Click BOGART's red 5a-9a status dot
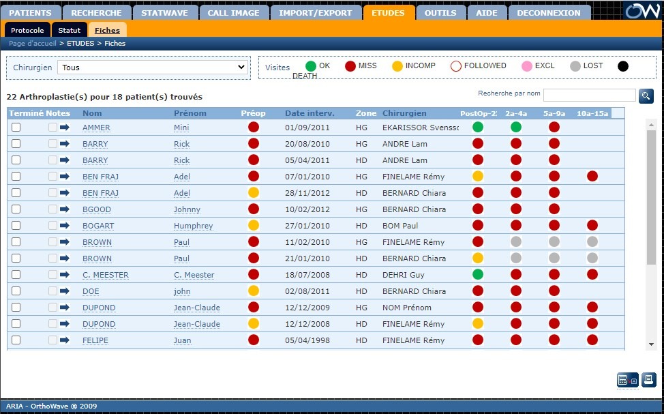Screen dimensions: 664x414 point(554,226)
